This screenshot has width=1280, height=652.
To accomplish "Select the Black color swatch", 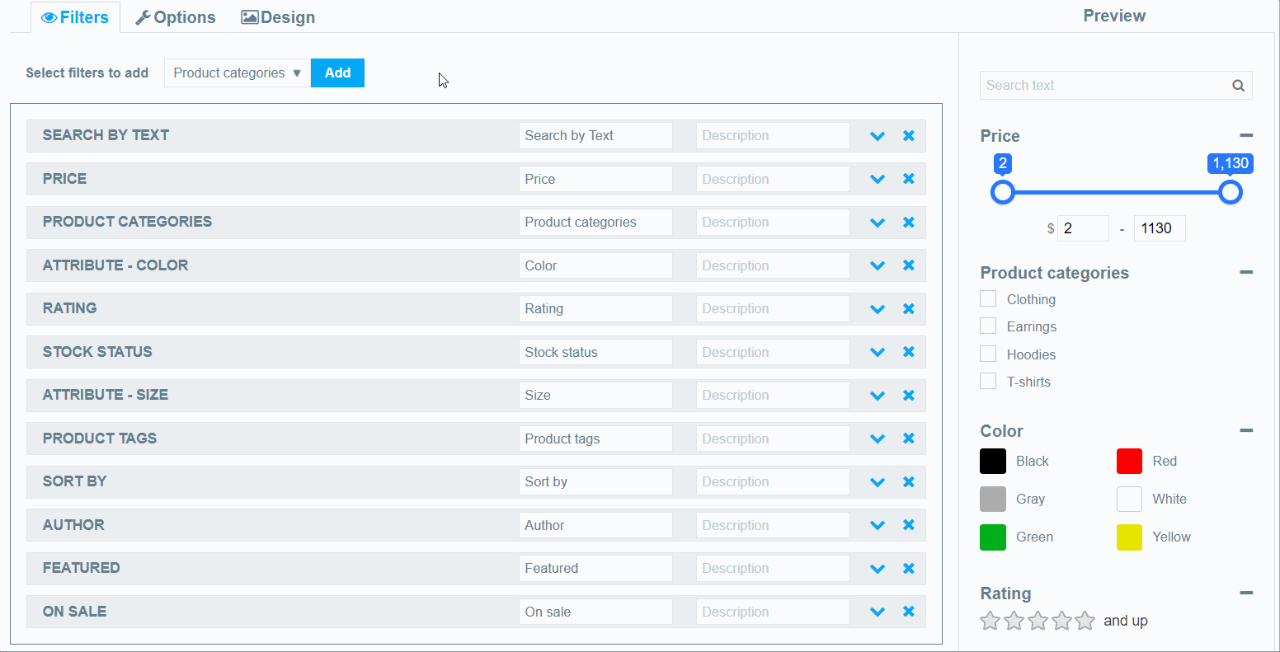I will click(x=993, y=462).
